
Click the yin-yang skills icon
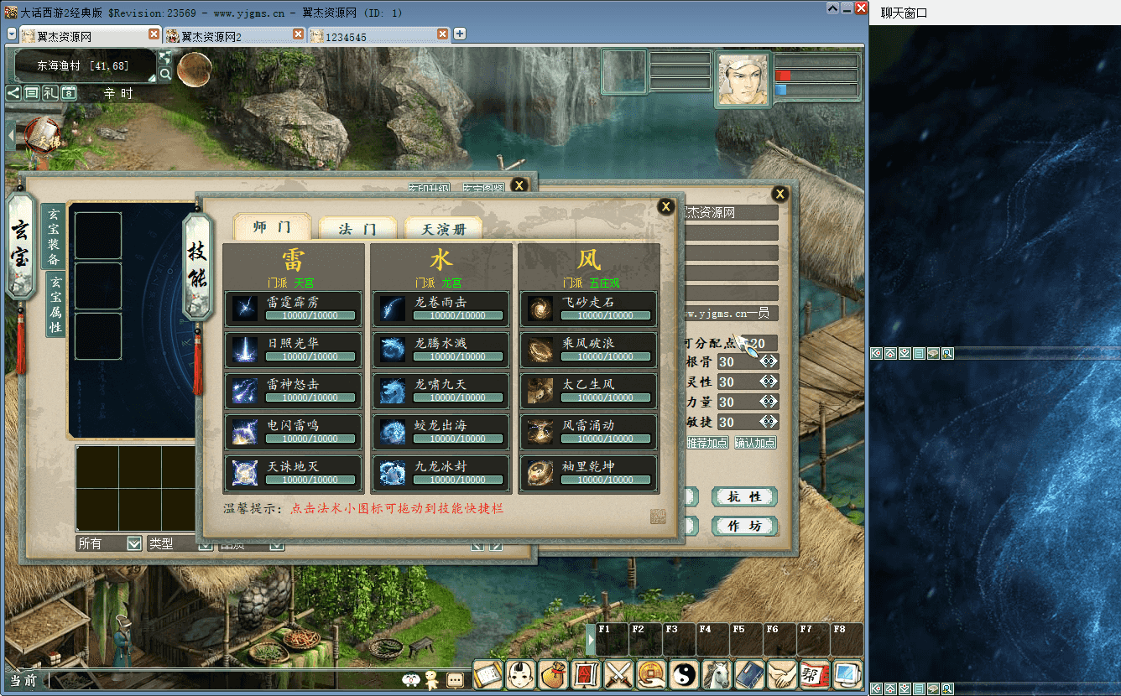click(x=684, y=674)
